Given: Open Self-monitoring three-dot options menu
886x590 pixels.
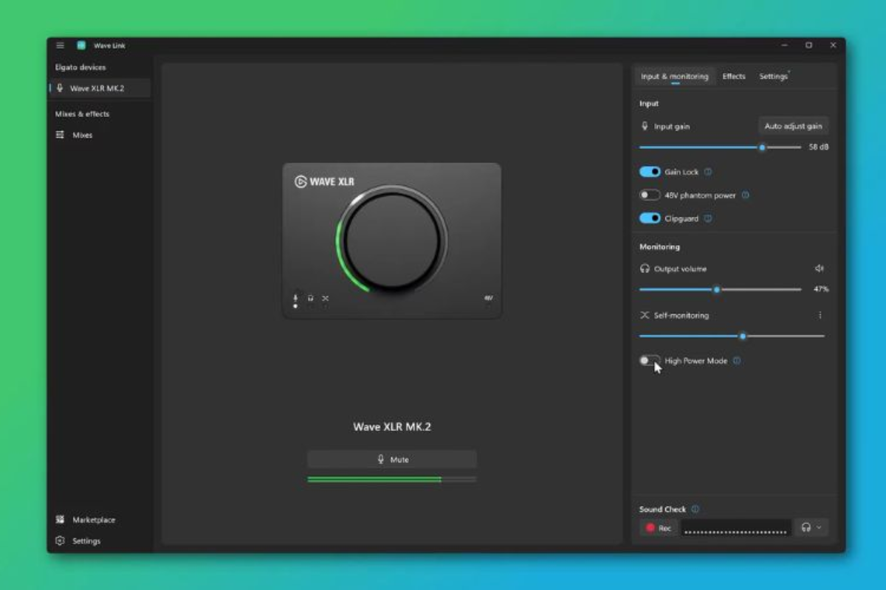Looking at the screenshot, I should [x=820, y=315].
